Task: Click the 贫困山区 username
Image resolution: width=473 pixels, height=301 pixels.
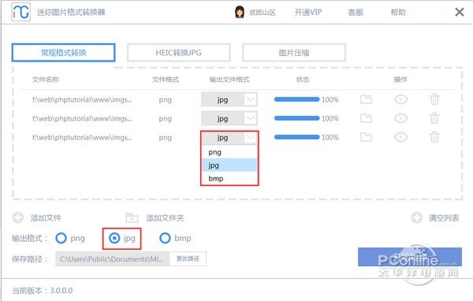Action: pos(263,13)
